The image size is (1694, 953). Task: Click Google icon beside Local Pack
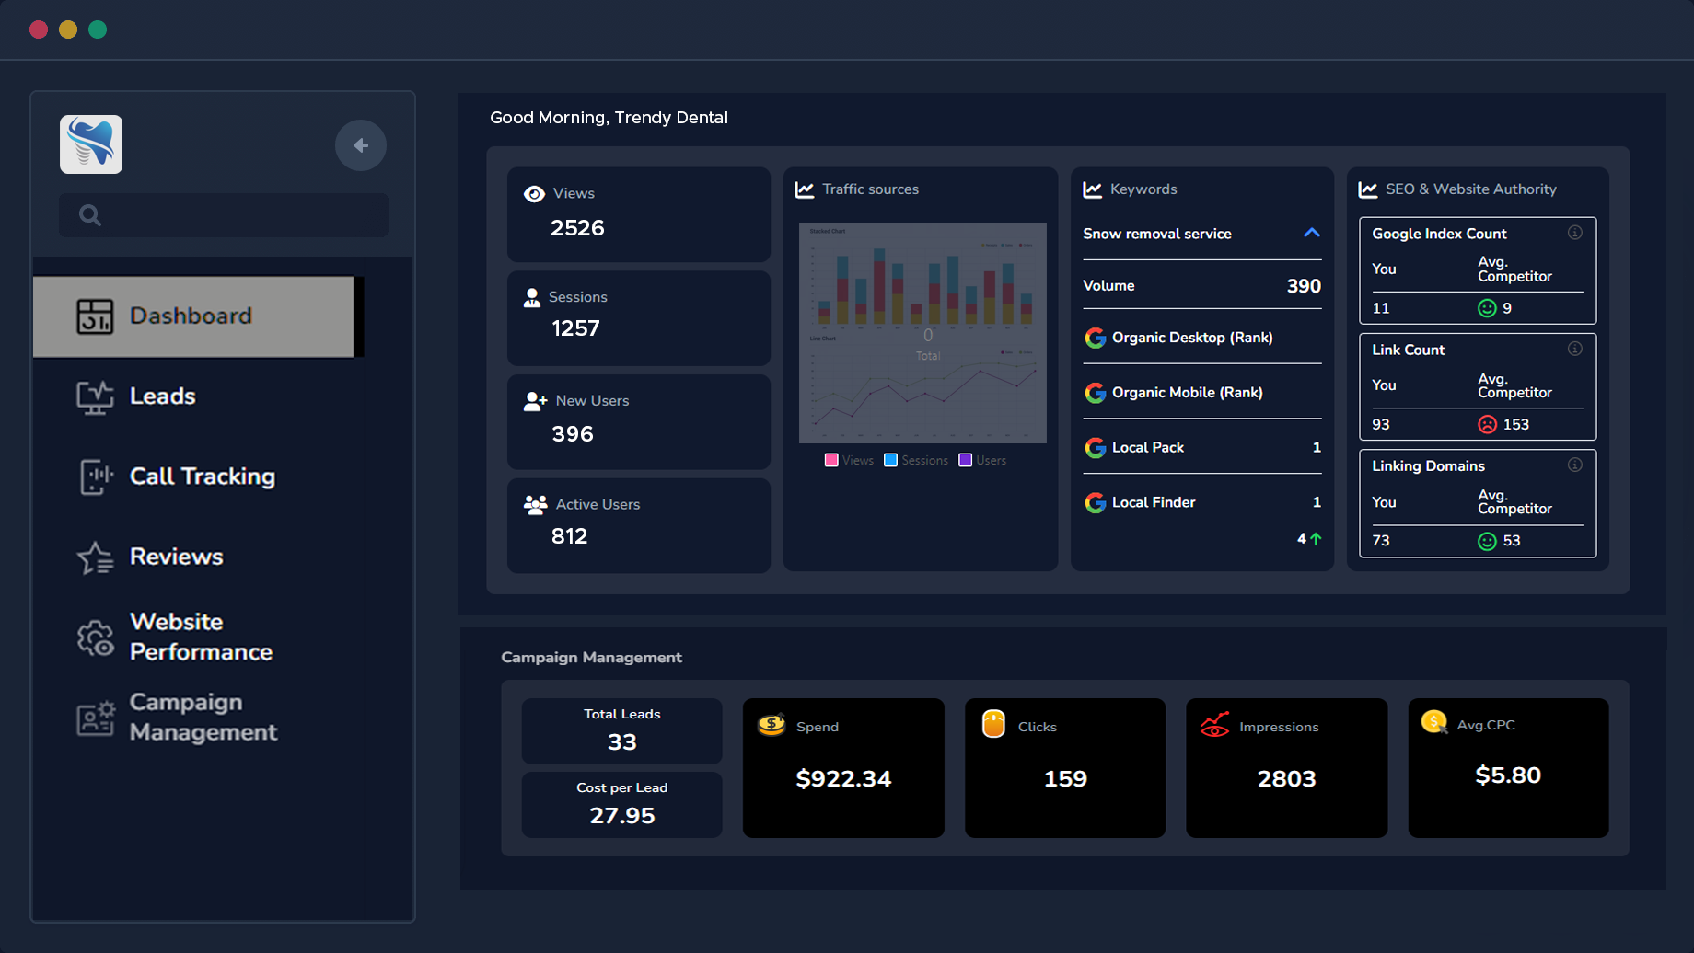click(x=1096, y=448)
